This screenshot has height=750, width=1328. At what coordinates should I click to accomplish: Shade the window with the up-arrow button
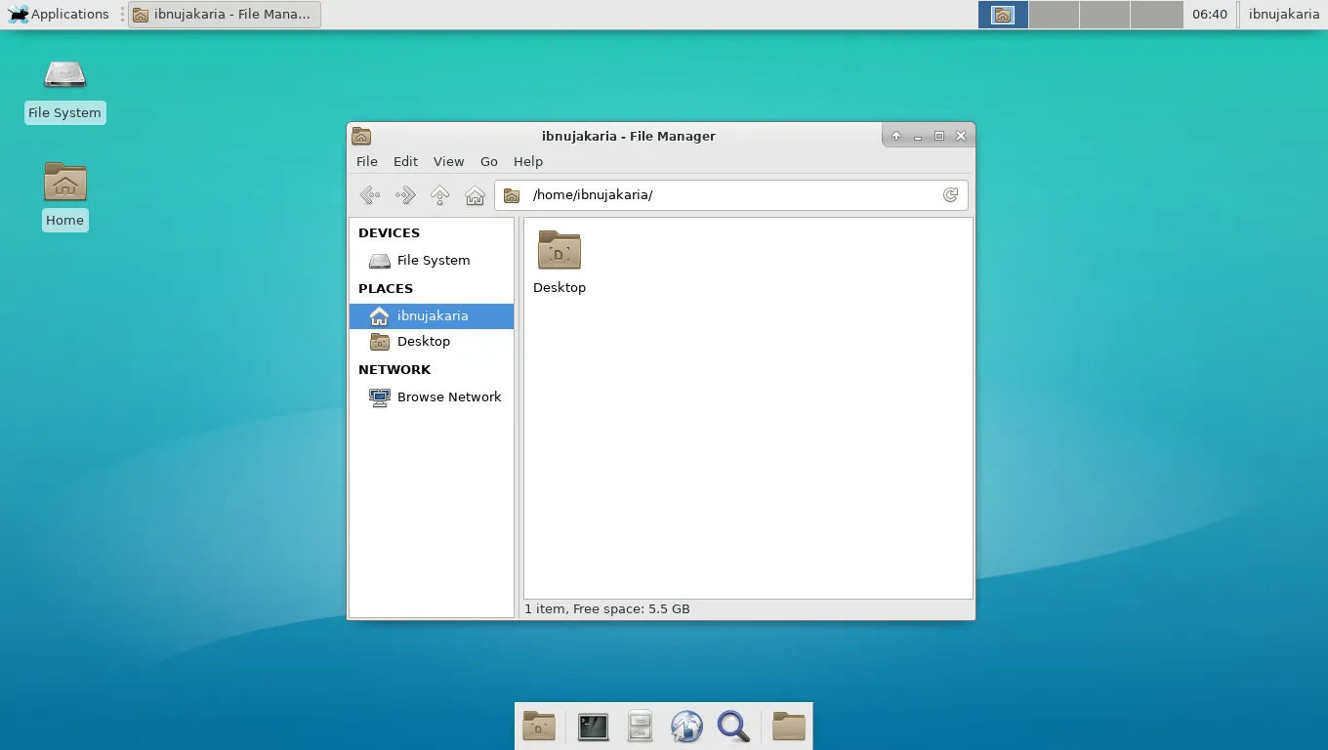coord(895,136)
